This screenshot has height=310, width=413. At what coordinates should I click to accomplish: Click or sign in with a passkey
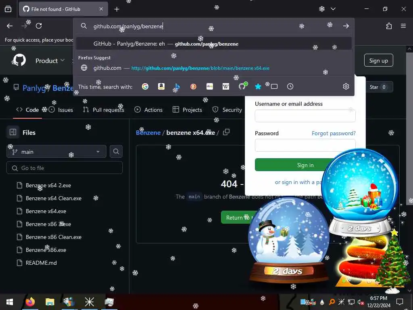[x=298, y=182]
